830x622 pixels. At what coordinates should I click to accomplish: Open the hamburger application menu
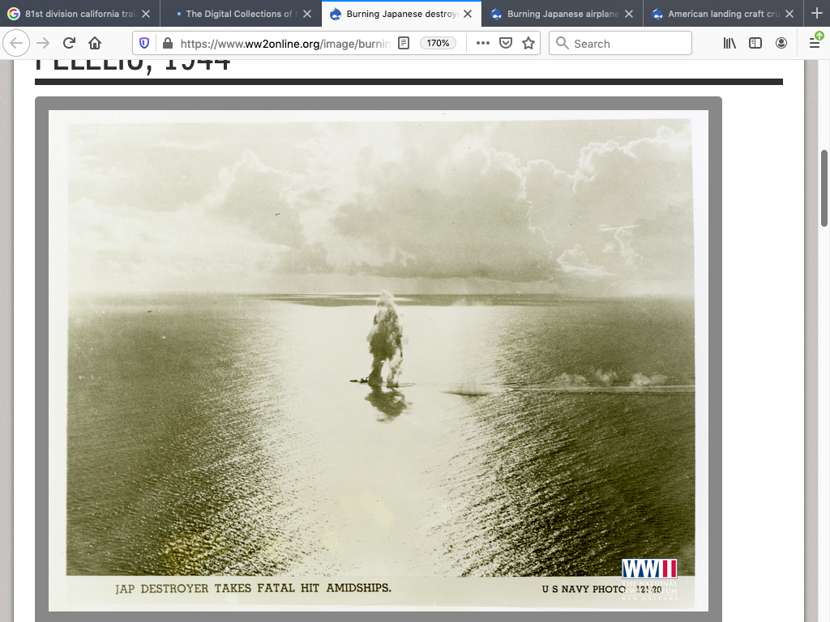click(815, 43)
